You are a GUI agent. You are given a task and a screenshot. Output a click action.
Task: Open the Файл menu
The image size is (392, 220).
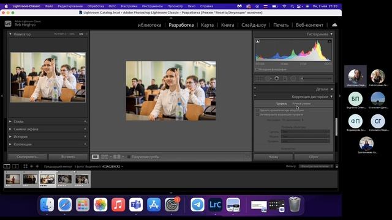click(49, 6)
